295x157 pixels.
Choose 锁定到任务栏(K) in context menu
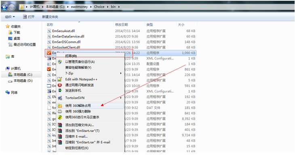(x=77, y=148)
